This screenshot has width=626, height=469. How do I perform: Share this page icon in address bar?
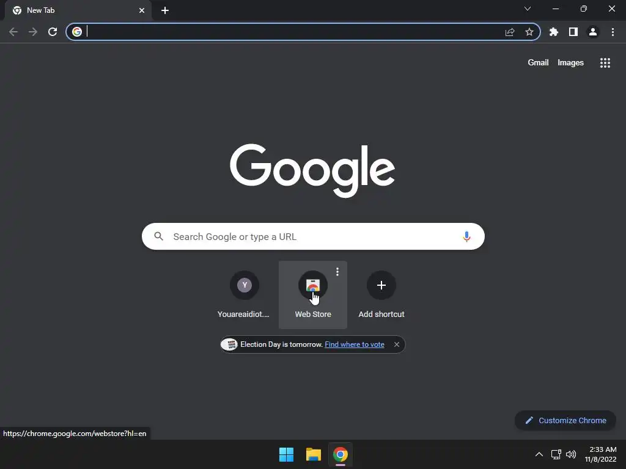click(x=510, y=32)
